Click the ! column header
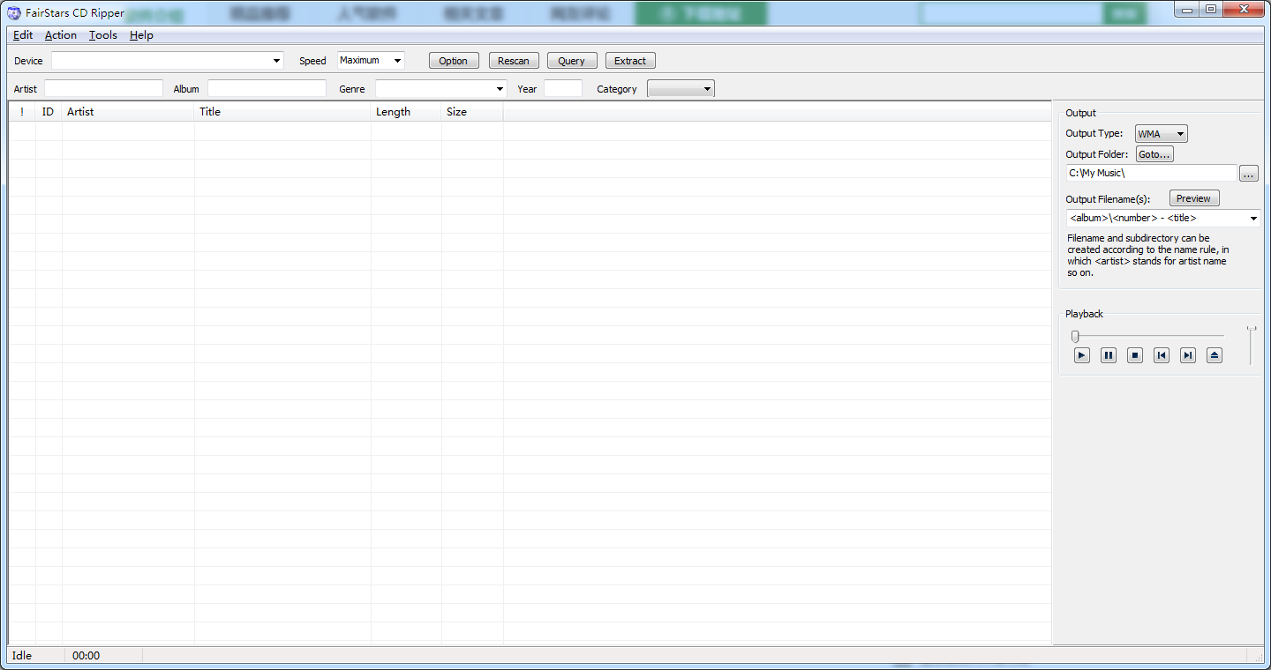This screenshot has height=670, width=1271. coord(22,112)
